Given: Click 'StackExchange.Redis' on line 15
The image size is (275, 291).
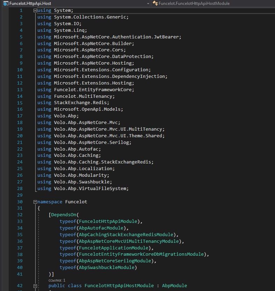Looking at the screenshot, I should click(80, 103).
